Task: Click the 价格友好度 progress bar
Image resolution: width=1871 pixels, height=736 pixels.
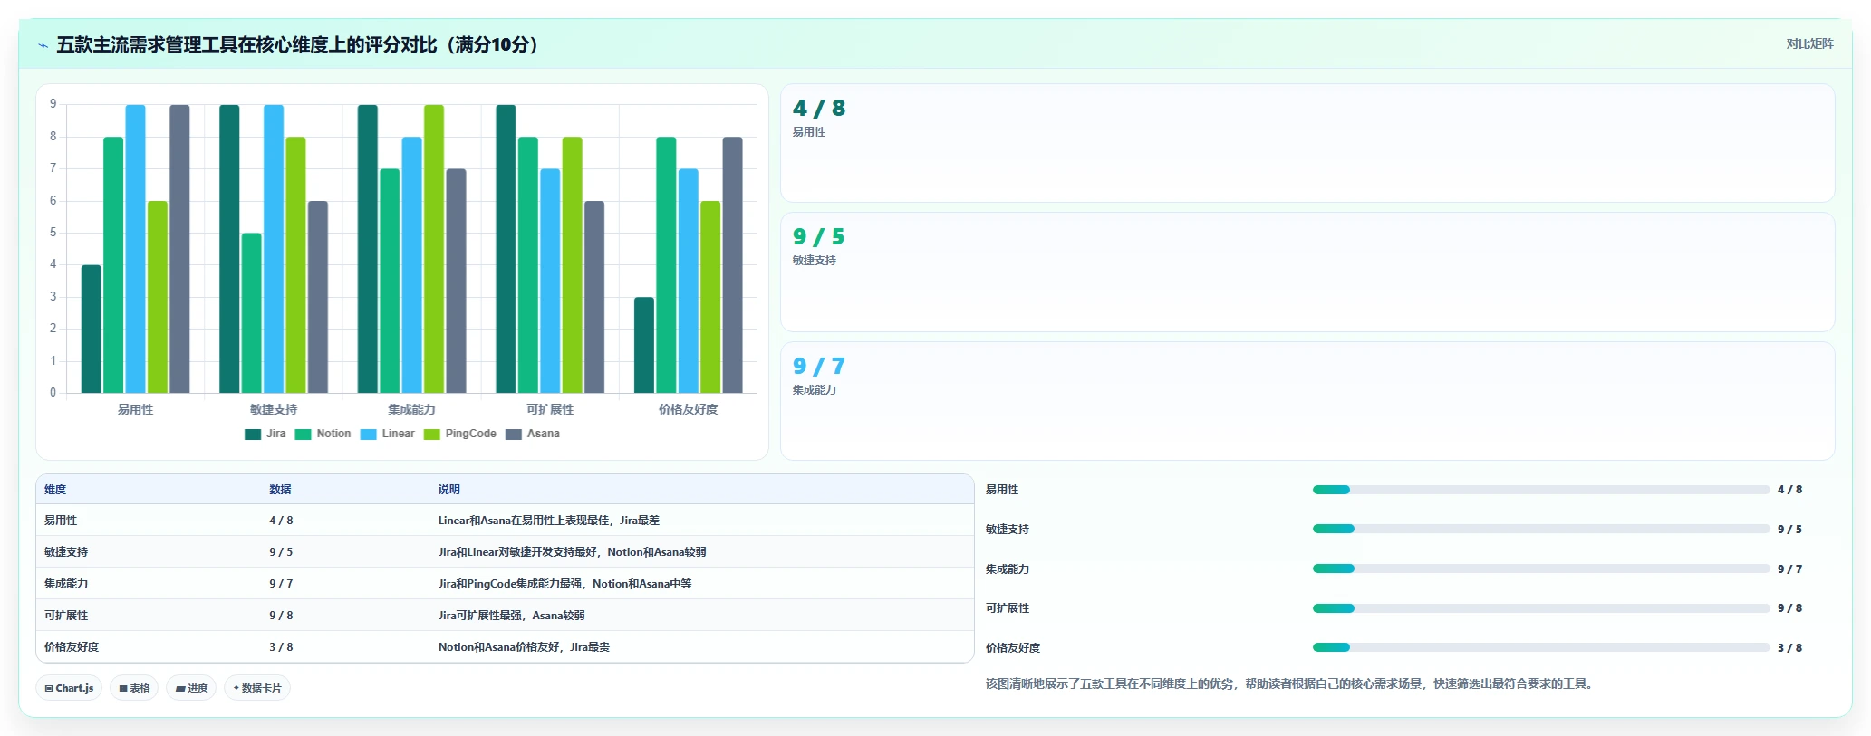Action: click(x=1540, y=647)
